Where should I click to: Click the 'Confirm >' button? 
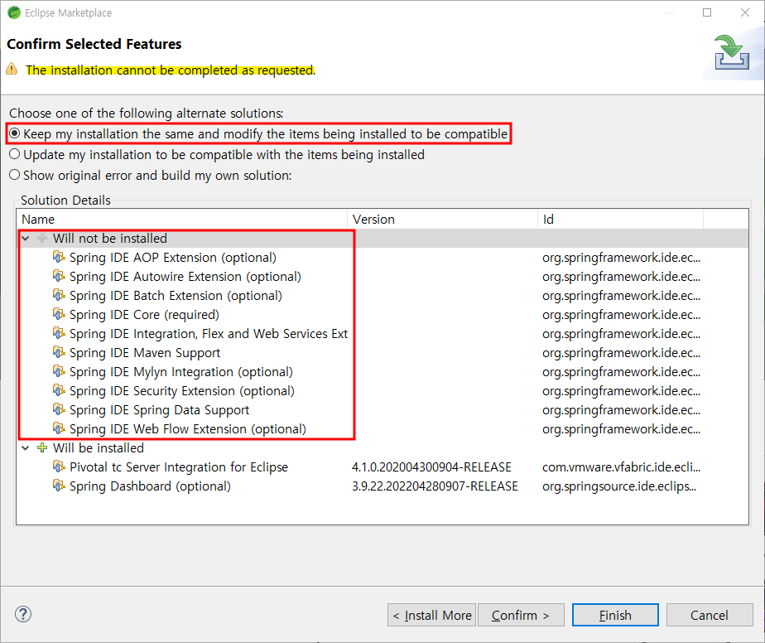coord(521,615)
